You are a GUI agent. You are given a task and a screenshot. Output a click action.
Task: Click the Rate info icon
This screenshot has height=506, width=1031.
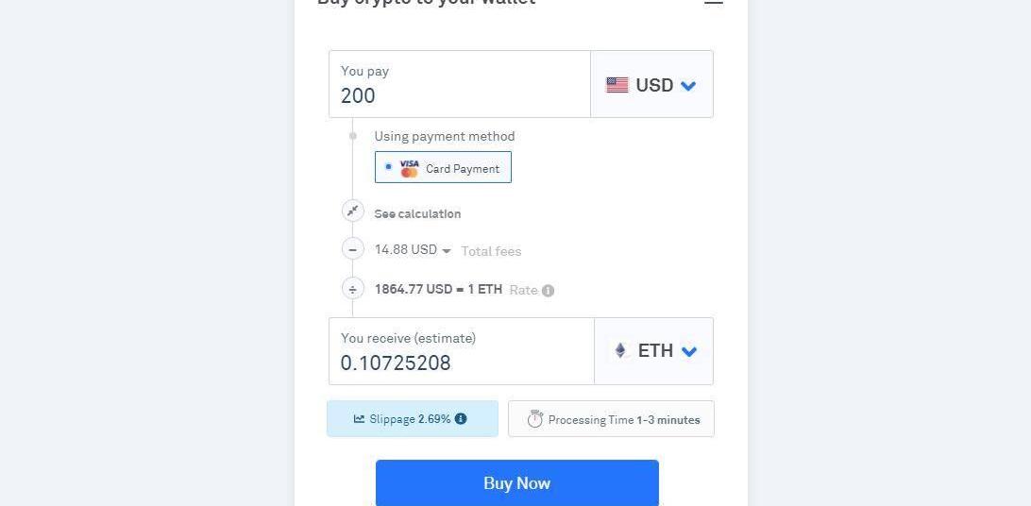point(549,291)
